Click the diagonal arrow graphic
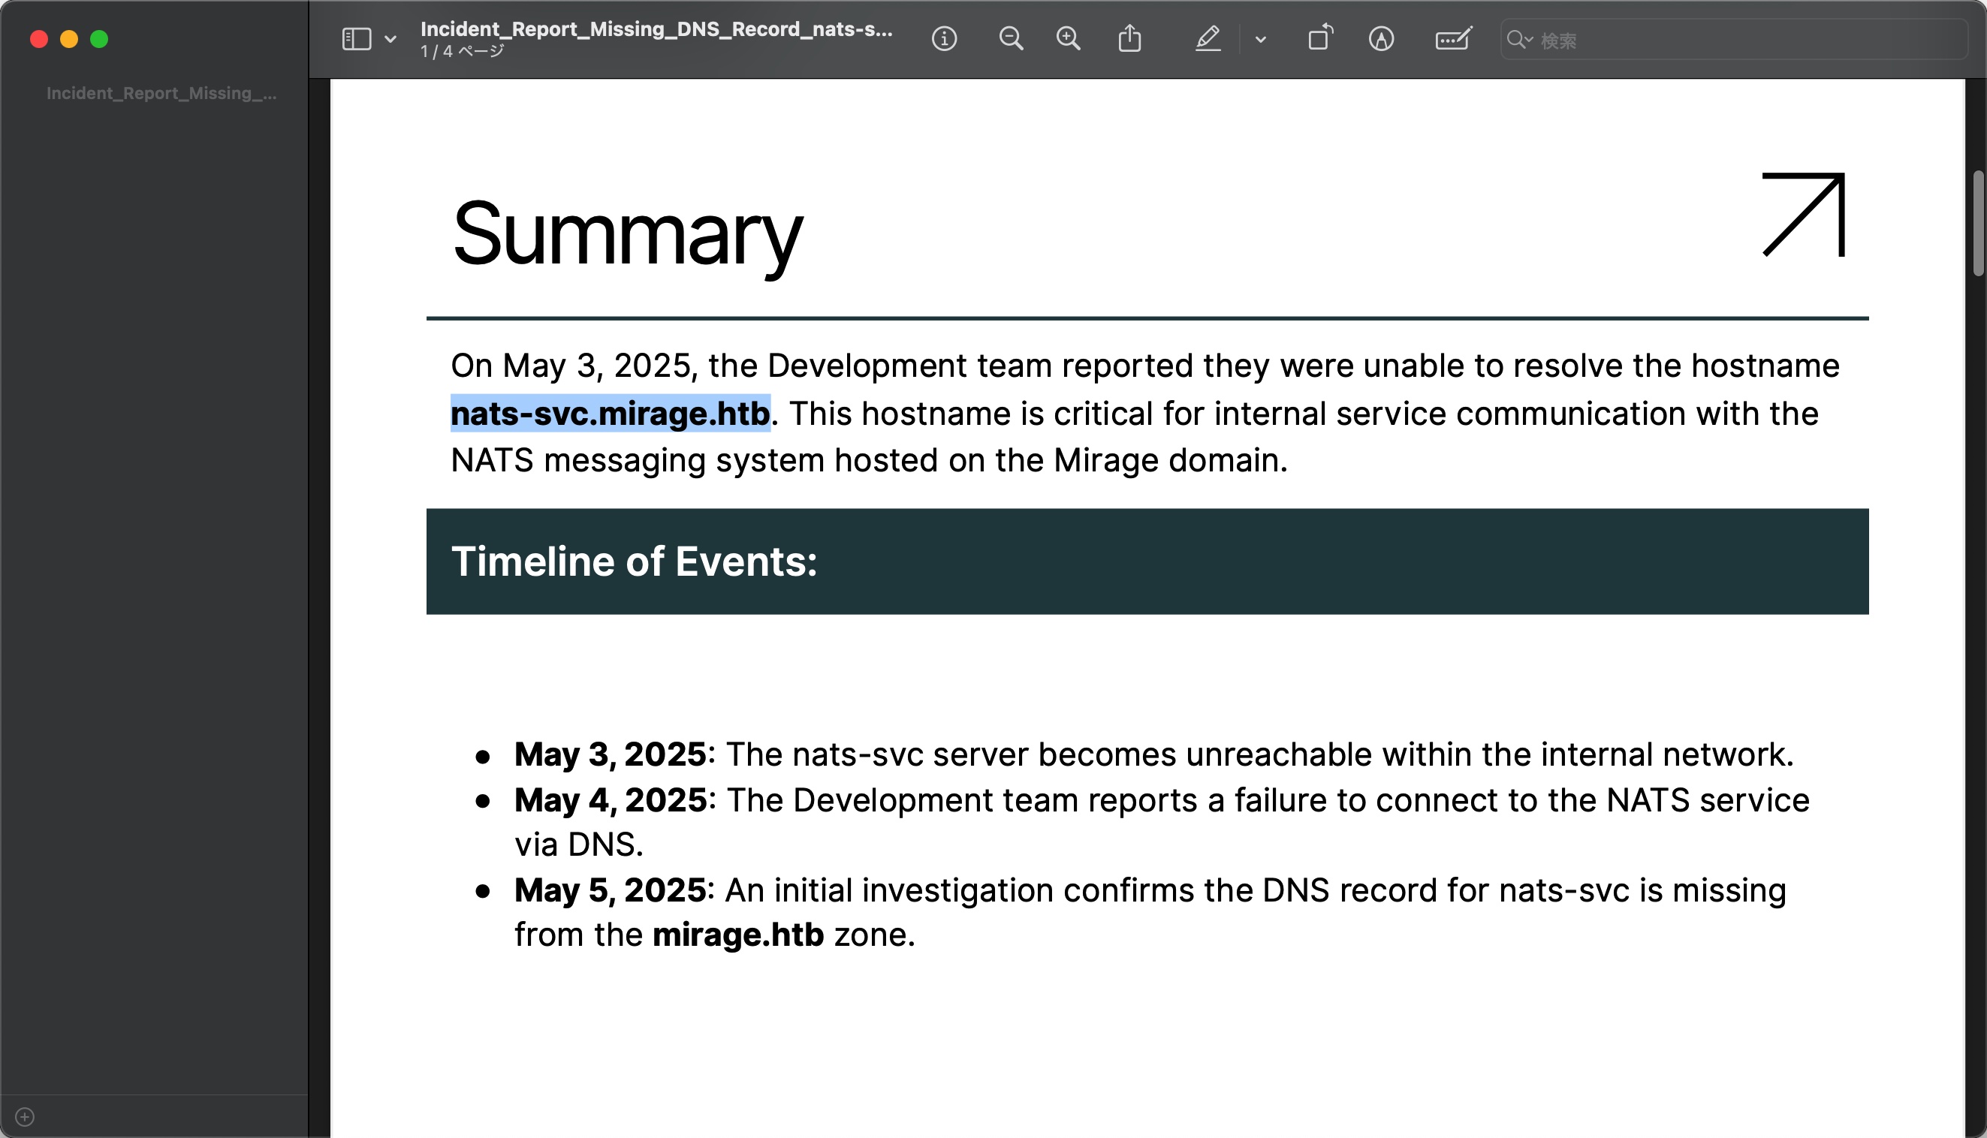This screenshot has height=1138, width=1987. [1803, 214]
